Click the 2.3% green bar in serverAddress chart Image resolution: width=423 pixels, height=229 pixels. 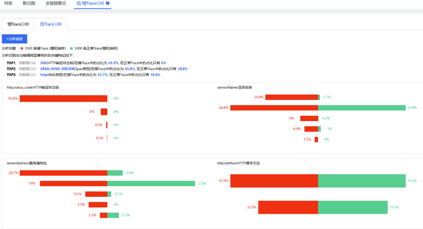pos(151,183)
